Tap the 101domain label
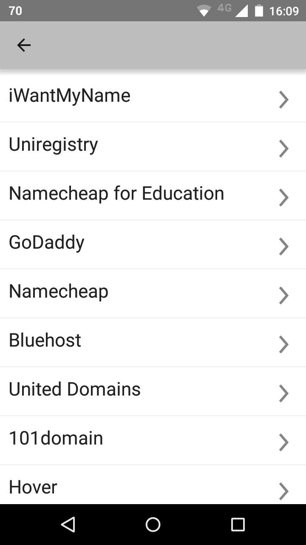Viewport: 306px width, 545px height. pyautogui.click(x=56, y=439)
